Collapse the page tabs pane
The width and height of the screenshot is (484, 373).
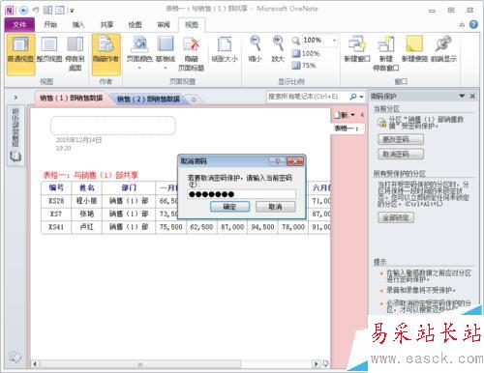coord(362,115)
